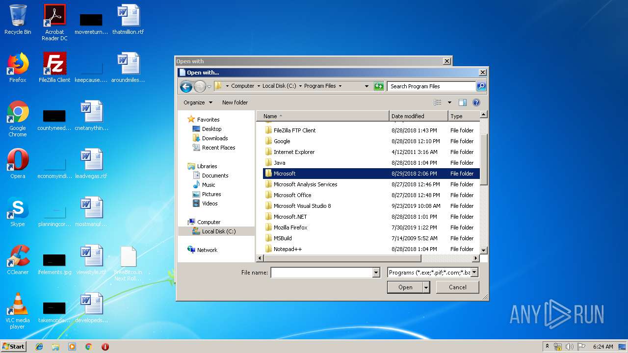Select aroundmiles rtf desktop file
The image size is (628, 353).
coord(128,68)
